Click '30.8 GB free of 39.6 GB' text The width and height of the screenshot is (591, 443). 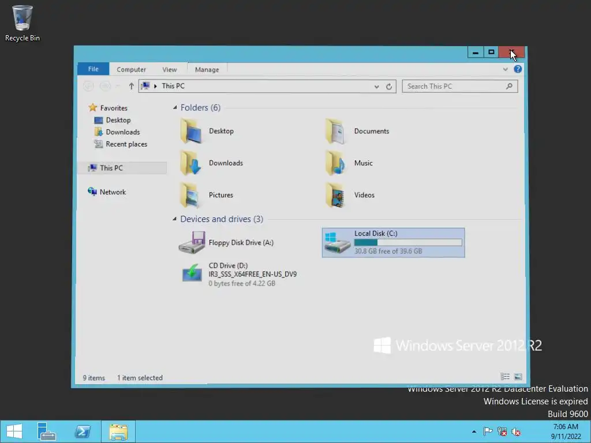click(388, 251)
